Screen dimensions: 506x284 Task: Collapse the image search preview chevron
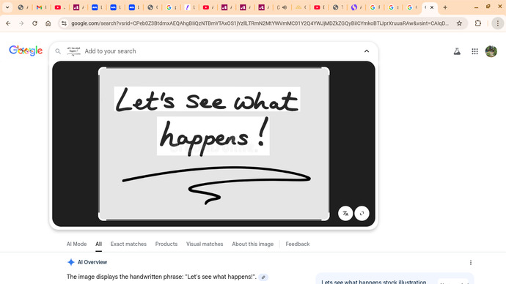(367, 51)
